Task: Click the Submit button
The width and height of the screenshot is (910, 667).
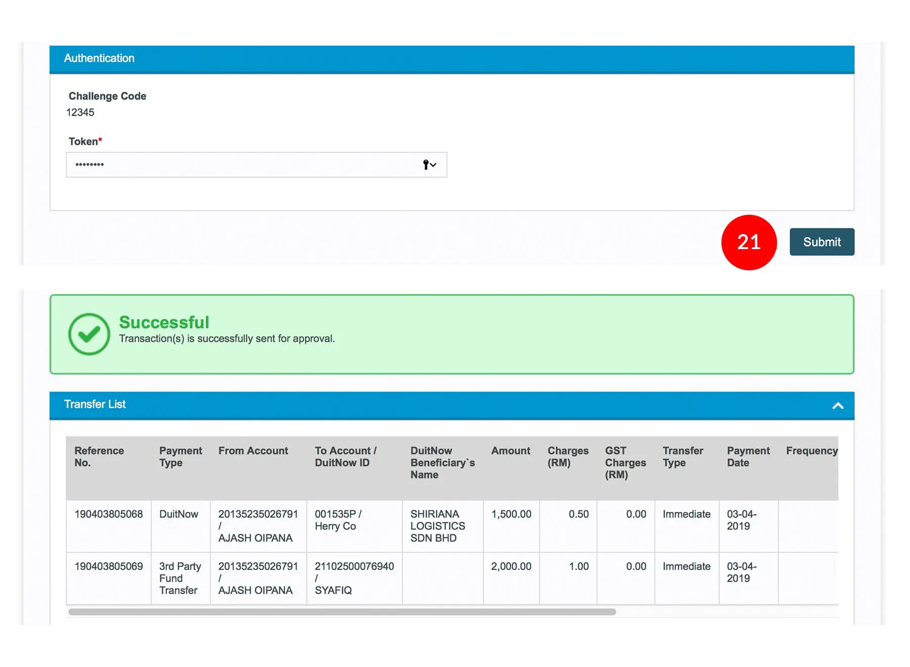Action: click(822, 242)
